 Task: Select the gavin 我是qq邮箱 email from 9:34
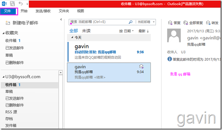click(x=109, y=72)
